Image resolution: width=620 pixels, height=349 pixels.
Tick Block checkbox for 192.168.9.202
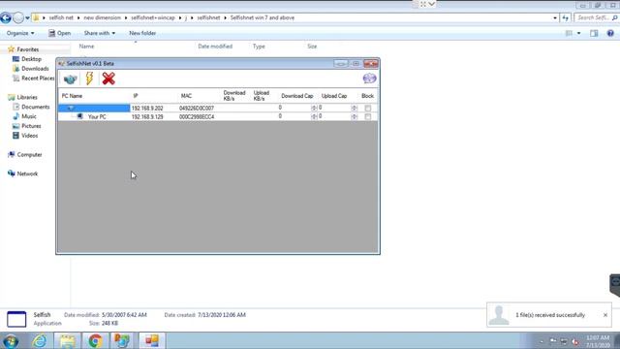point(368,108)
